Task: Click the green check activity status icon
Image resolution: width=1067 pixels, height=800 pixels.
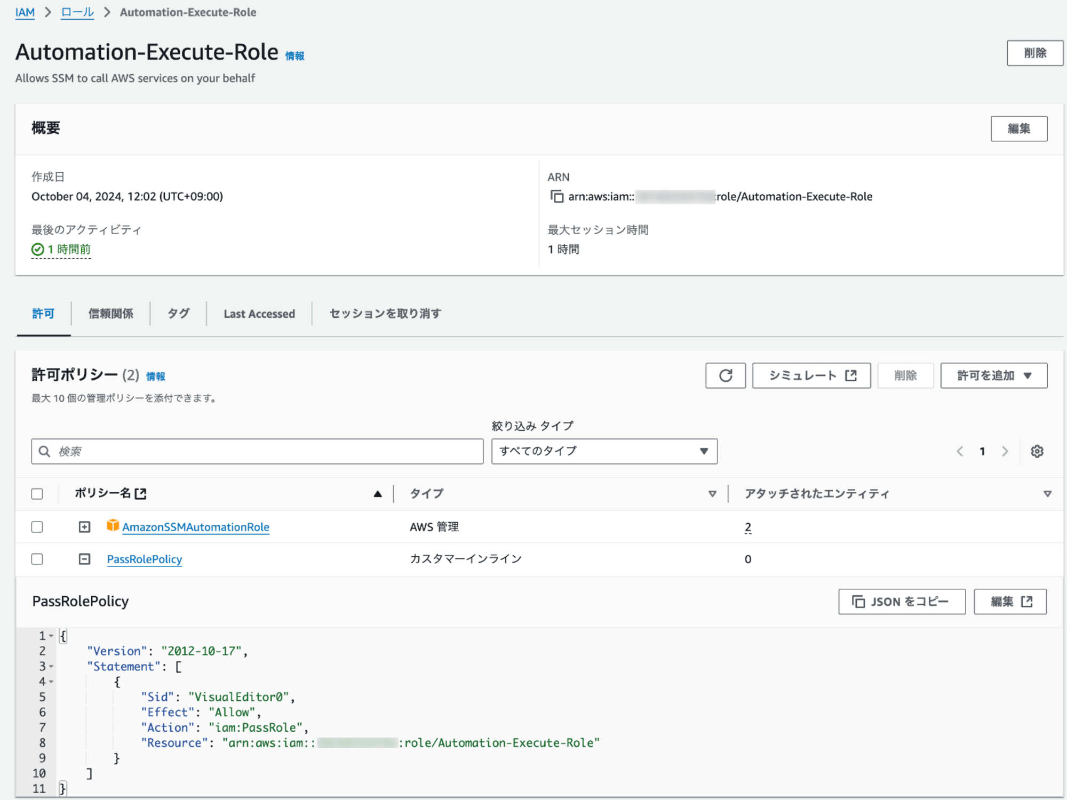Action: [37, 249]
